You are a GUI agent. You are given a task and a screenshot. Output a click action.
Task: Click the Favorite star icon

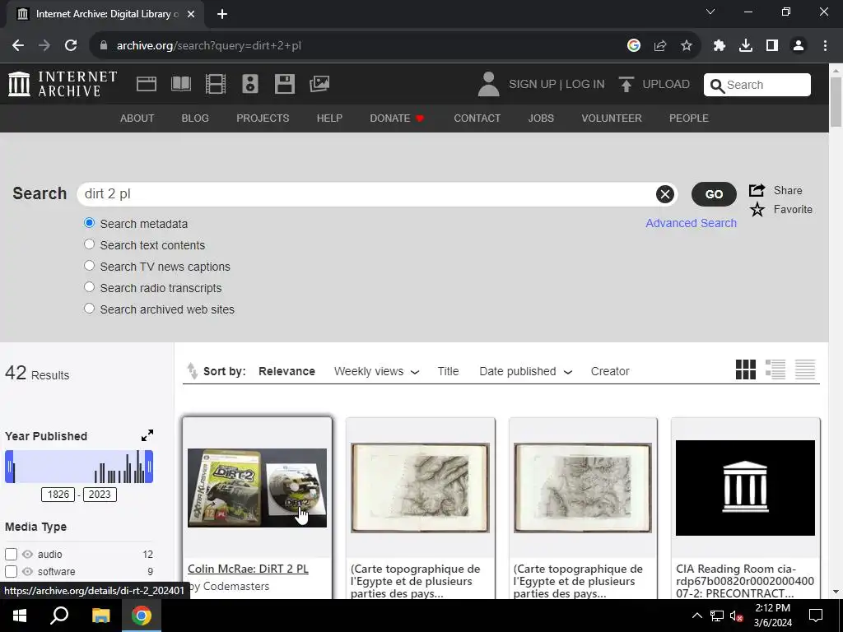click(757, 210)
